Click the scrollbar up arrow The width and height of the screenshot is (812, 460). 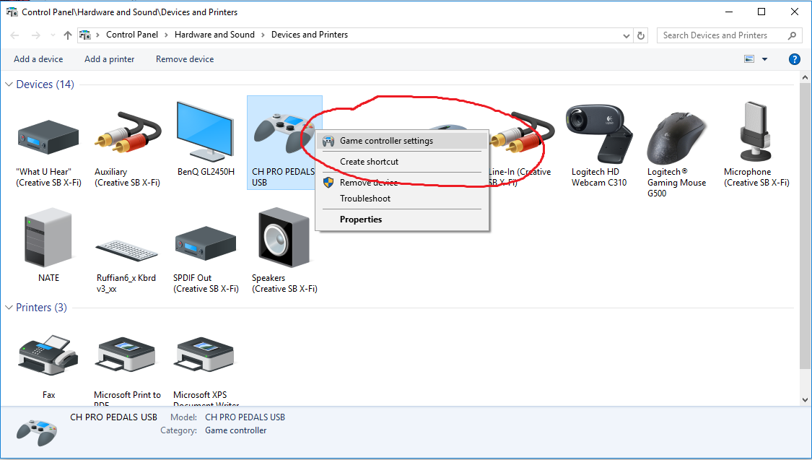(x=805, y=78)
